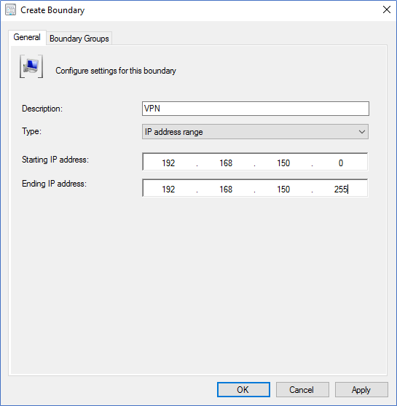This screenshot has height=406, width=397.
Task: Click the Type dropdown chevron arrow
Action: (x=362, y=132)
